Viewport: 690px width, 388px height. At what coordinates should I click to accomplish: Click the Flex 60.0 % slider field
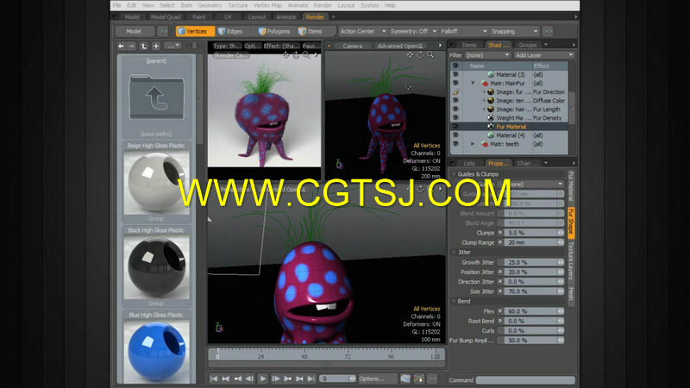tap(534, 311)
